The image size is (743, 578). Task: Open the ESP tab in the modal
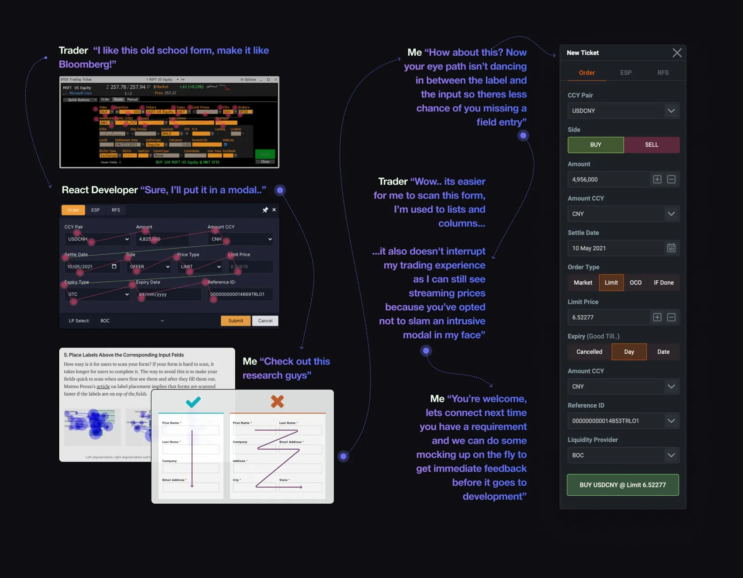coord(96,210)
